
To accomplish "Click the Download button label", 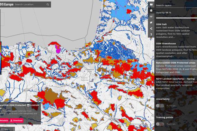I will tap(18, 120).
